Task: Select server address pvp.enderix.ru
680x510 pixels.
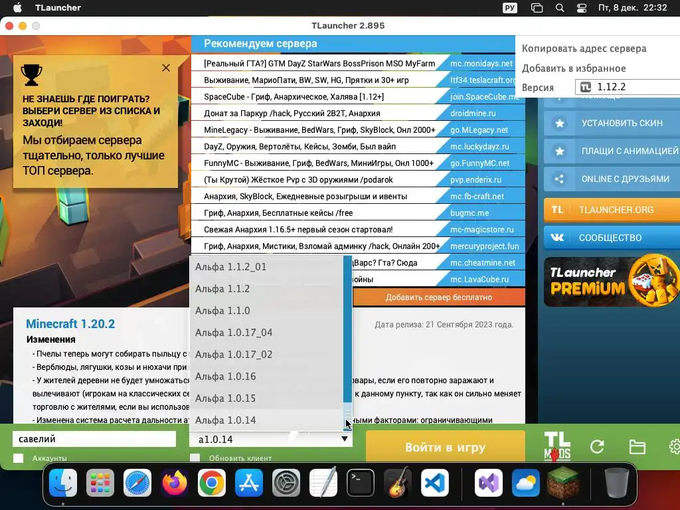Action: pos(475,179)
